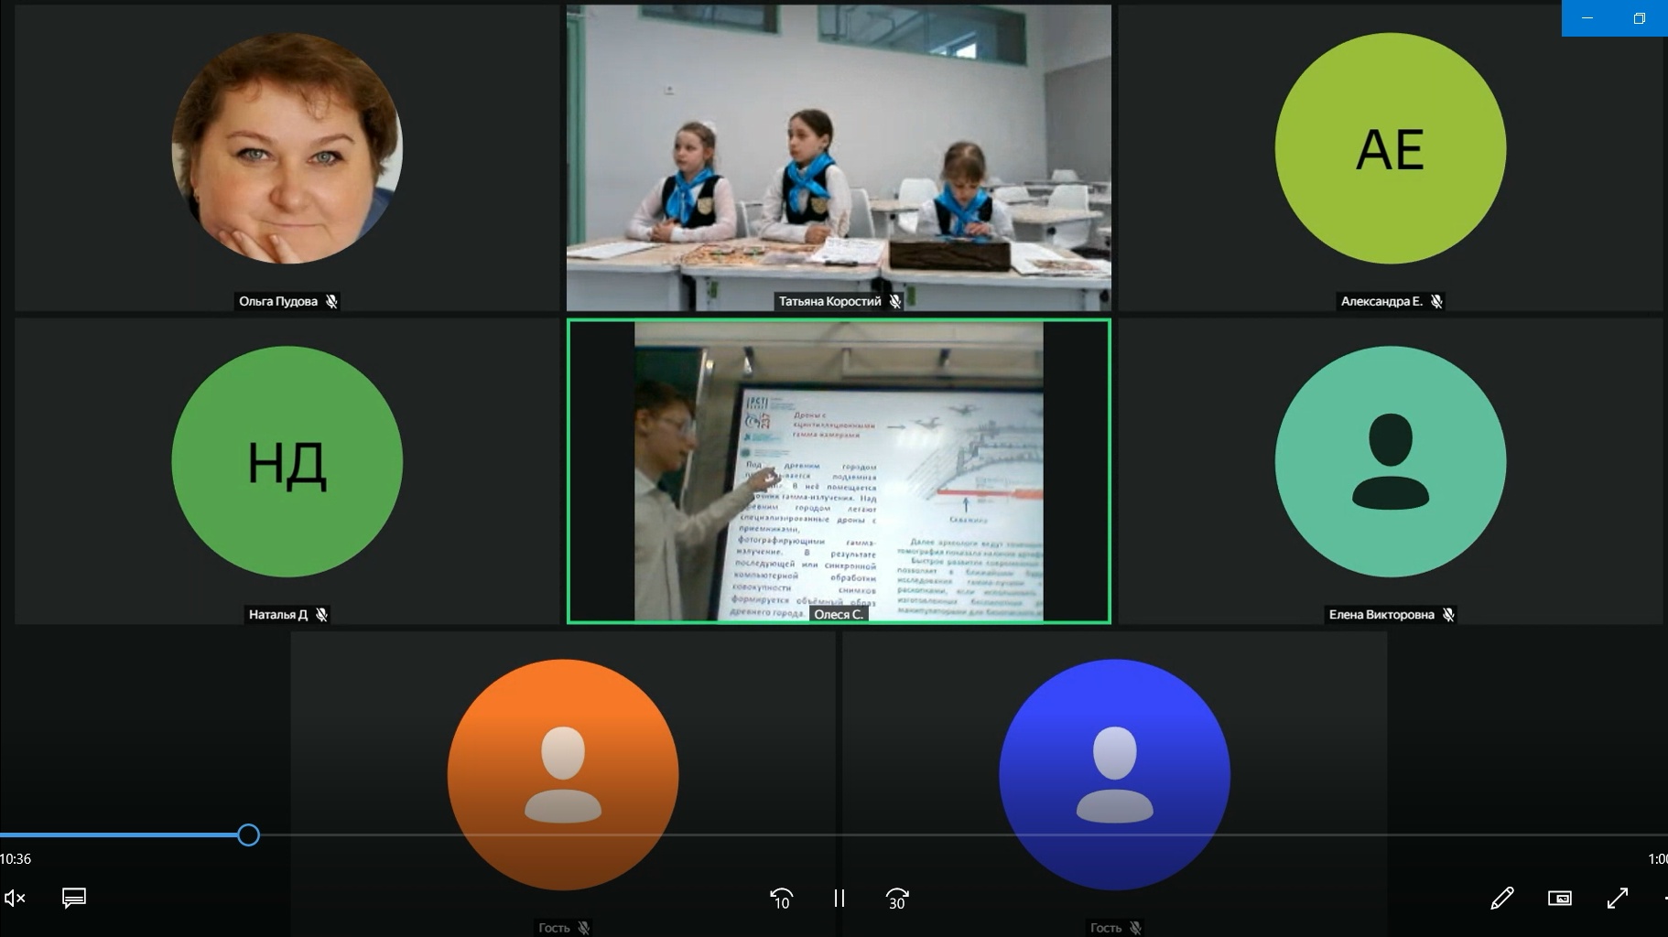Select Ольга Пудова's profile photo tile
Viewport: 1668px width, 937px height.
287,148
